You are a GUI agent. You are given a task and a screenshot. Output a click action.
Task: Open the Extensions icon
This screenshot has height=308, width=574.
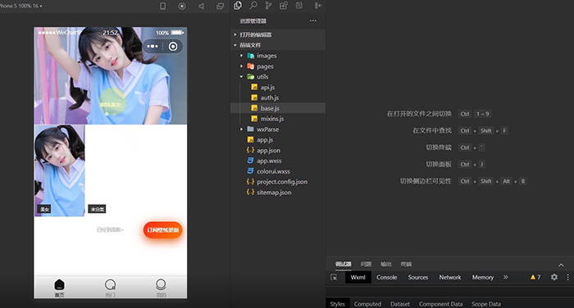click(284, 6)
